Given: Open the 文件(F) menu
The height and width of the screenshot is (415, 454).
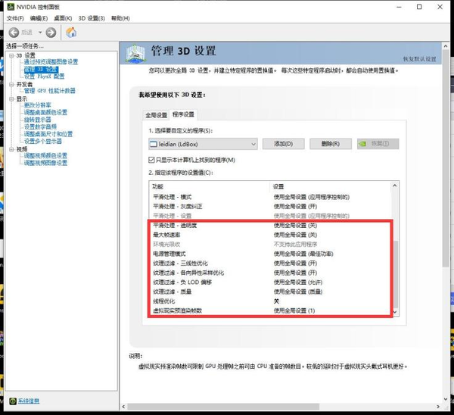Looking at the screenshot, I should coord(15,18).
